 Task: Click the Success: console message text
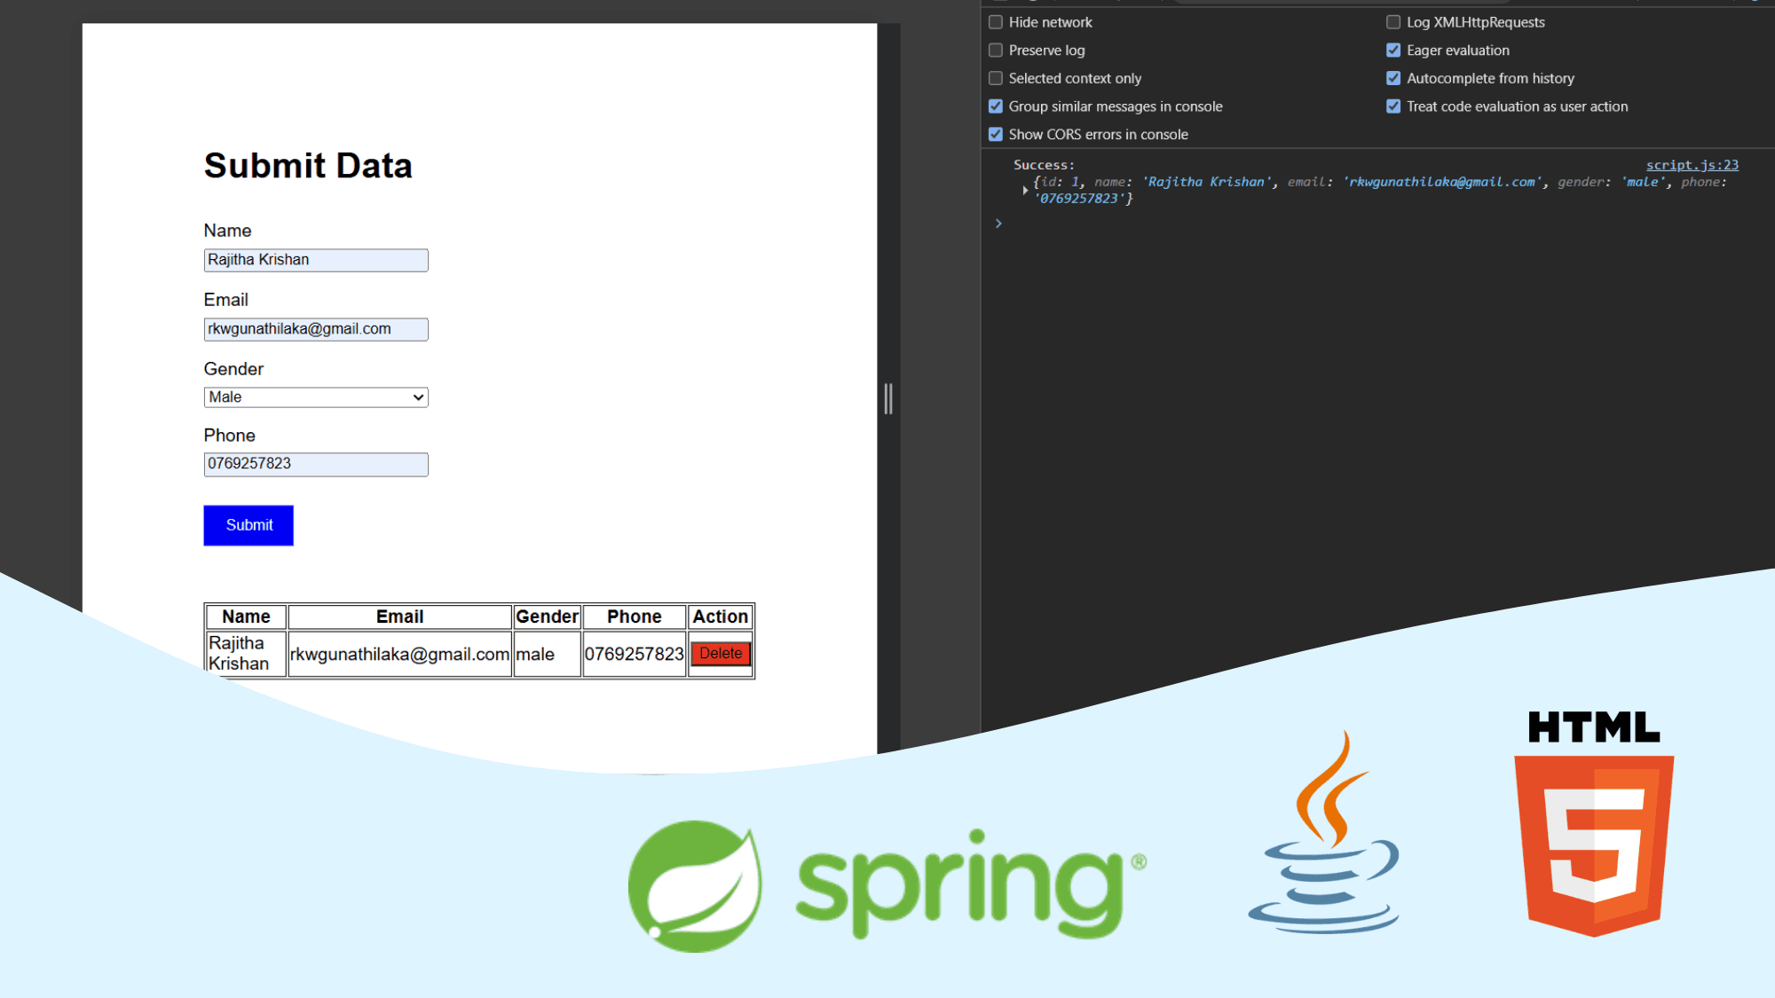(x=1044, y=165)
